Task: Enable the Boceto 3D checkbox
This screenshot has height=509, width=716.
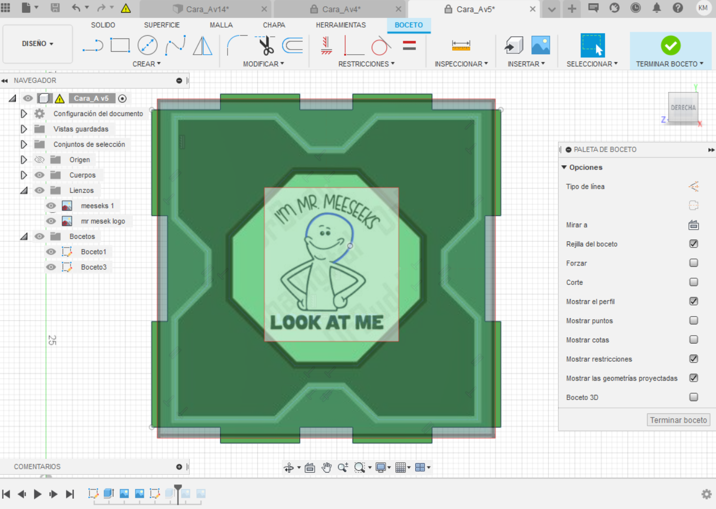Action: pyautogui.click(x=693, y=397)
